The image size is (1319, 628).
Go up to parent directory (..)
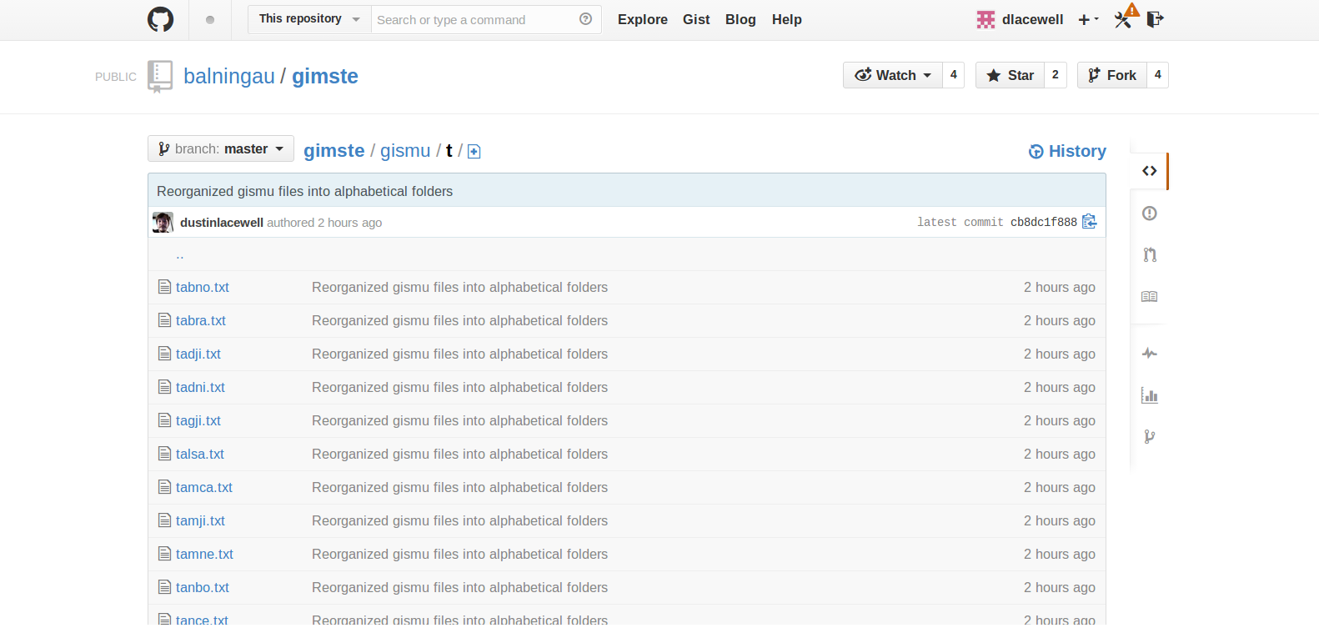(180, 254)
